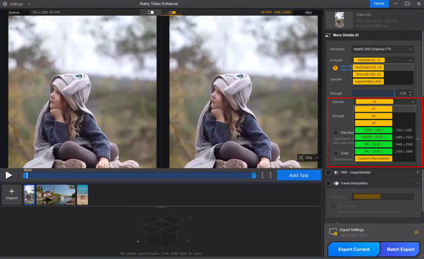Enable the HDR (experimental) checkbox
The width and height of the screenshot is (424, 259).
(328, 172)
